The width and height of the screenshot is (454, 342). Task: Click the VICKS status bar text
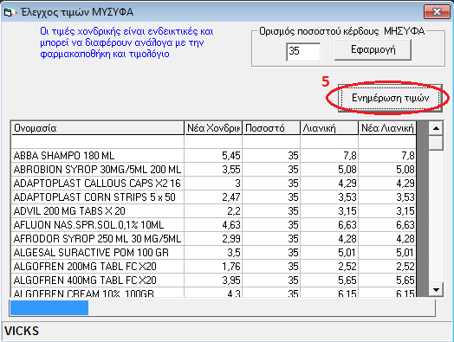coord(22,331)
